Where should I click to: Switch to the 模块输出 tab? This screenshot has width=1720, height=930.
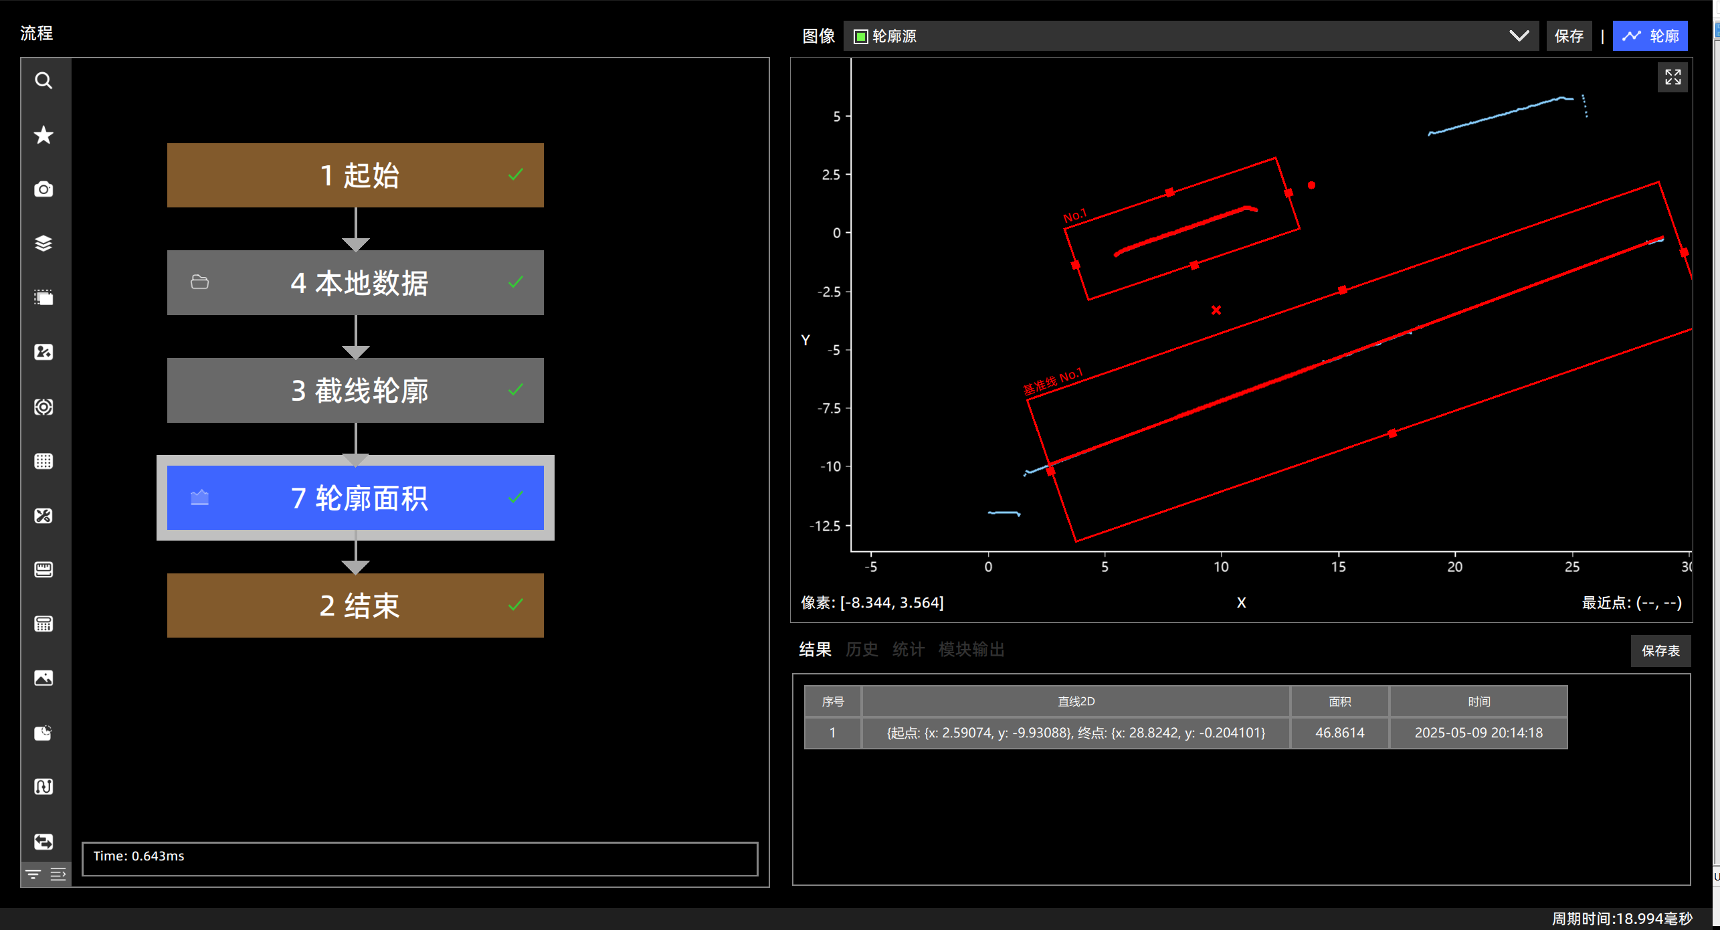(x=971, y=649)
